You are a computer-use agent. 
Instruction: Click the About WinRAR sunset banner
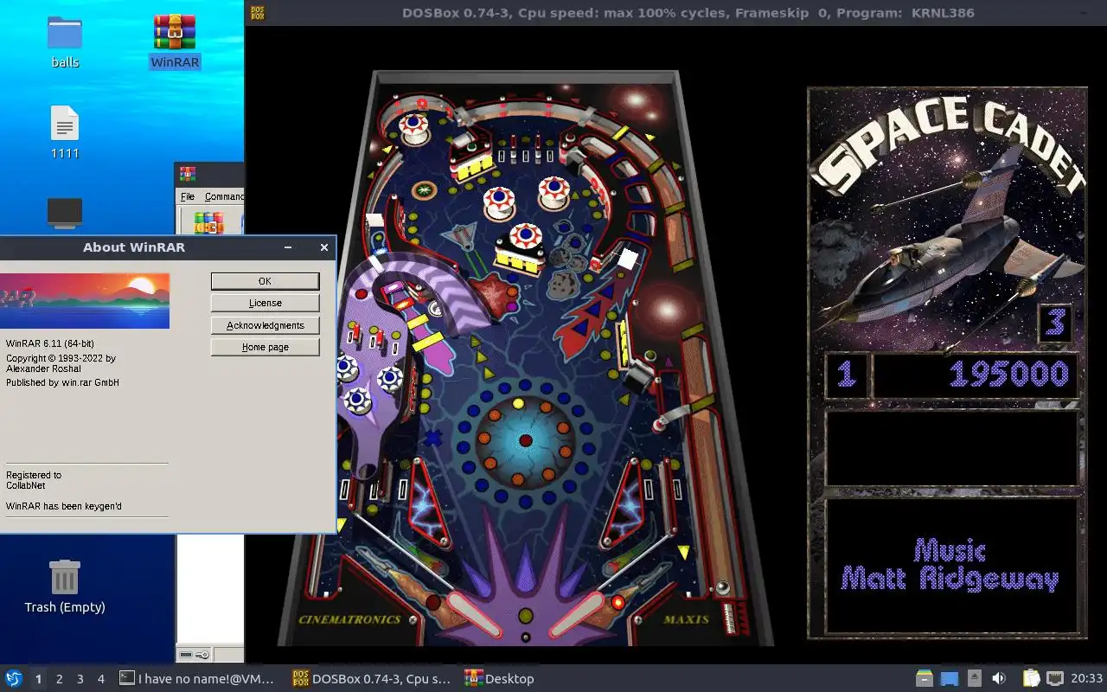click(x=85, y=300)
